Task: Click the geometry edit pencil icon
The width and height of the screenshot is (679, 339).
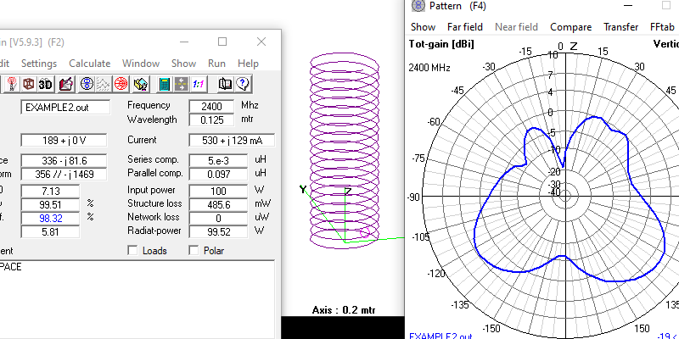Action: 65,84
